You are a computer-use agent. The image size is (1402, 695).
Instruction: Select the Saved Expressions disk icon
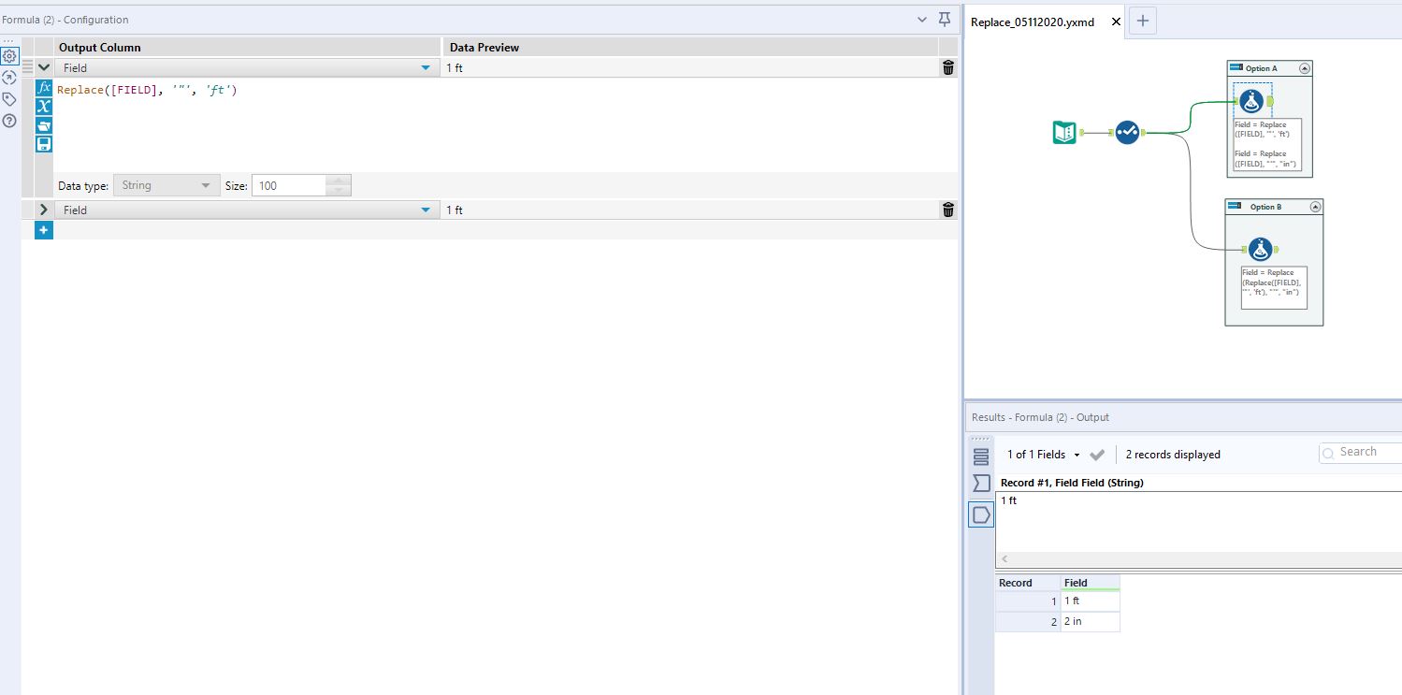(43, 143)
